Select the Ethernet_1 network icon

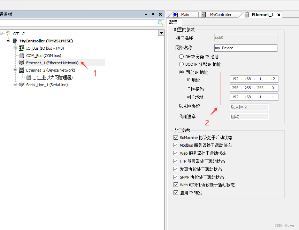21,63
